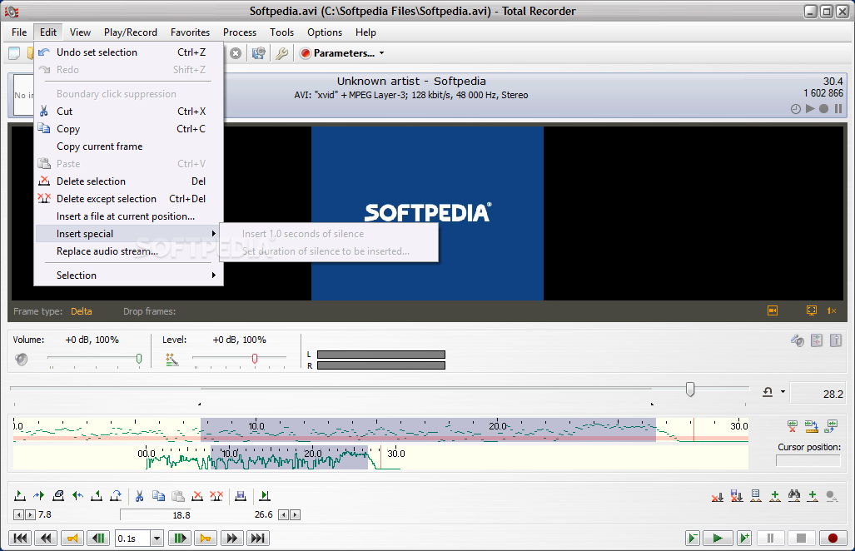This screenshot has height=551, width=855.
Task: Click the mixer sliders icon near level meters
Action: [816, 340]
